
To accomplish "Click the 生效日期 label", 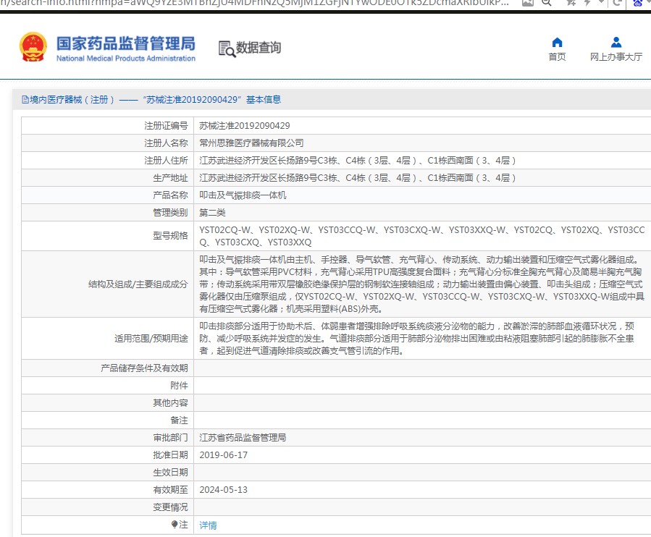I will point(170,473).
